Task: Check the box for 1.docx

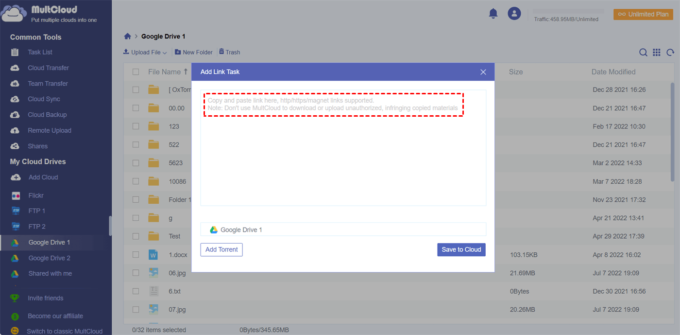Action: (136, 254)
